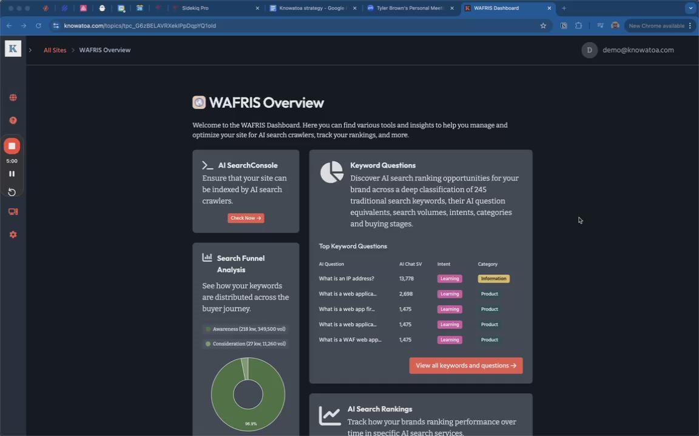Click AI Question column header
The image size is (699, 436).
coord(331,264)
